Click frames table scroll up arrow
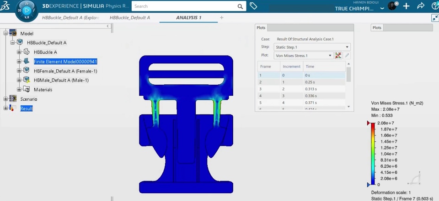 point(348,64)
